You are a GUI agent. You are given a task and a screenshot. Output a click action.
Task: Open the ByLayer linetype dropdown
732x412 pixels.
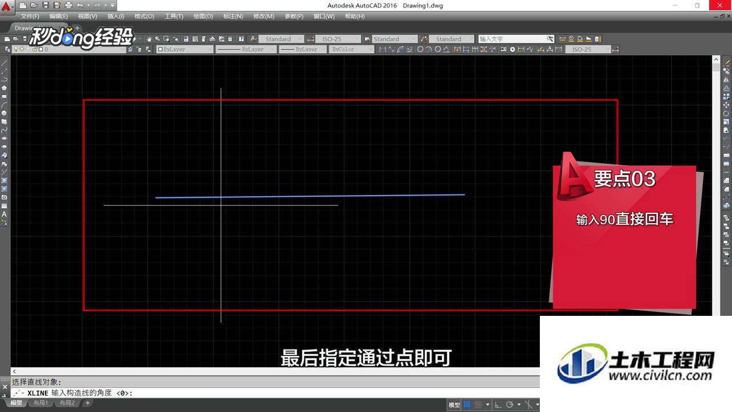(246, 49)
